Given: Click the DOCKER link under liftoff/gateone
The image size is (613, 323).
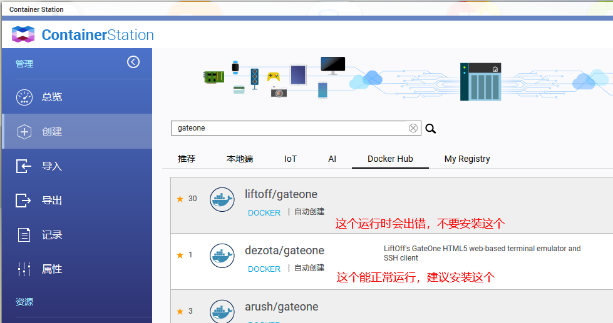Looking at the screenshot, I should [x=264, y=212].
